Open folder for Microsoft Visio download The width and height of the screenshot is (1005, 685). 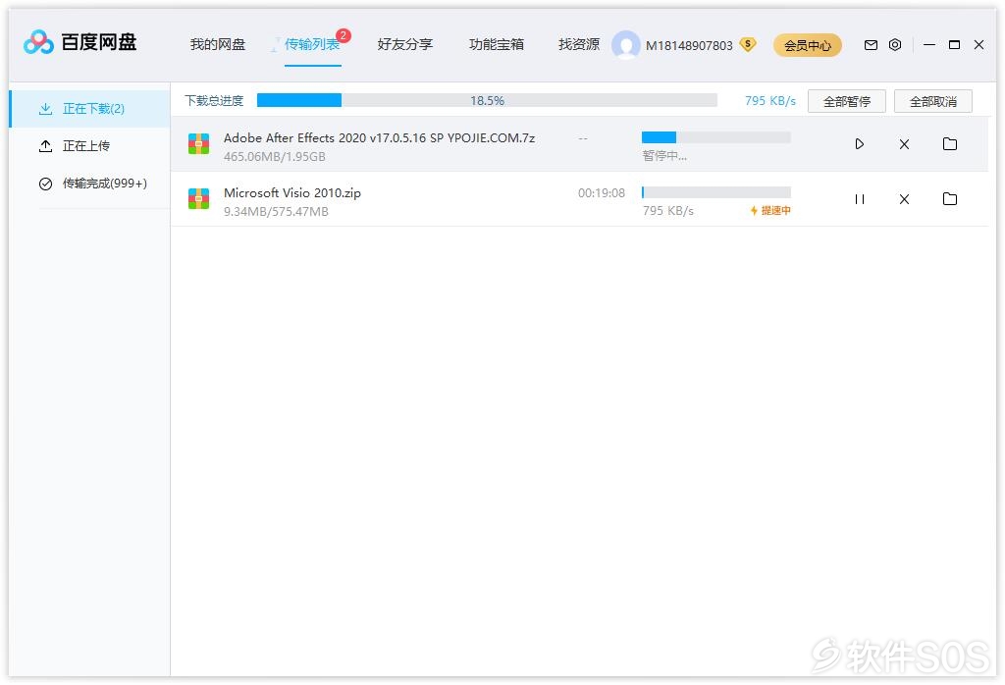(950, 198)
